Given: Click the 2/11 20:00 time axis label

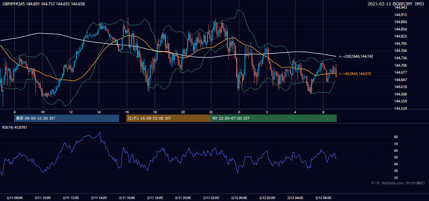Looking at the screenshot, I should 183,198.
